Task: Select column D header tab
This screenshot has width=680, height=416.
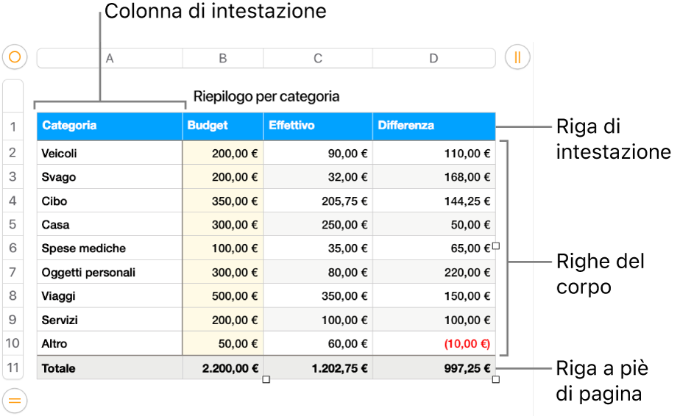Action: (x=433, y=58)
